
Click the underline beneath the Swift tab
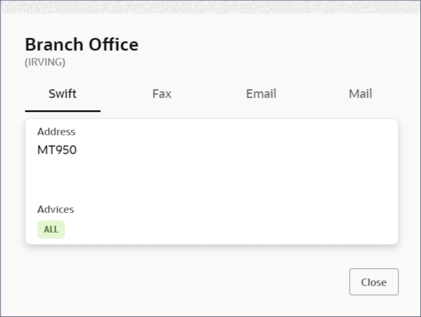63,111
